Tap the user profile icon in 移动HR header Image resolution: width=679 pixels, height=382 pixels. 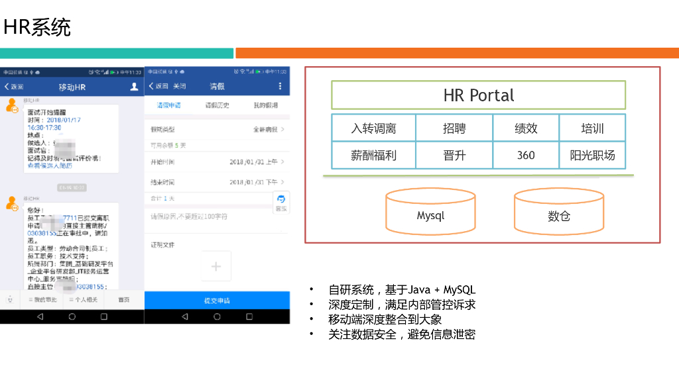pos(134,87)
